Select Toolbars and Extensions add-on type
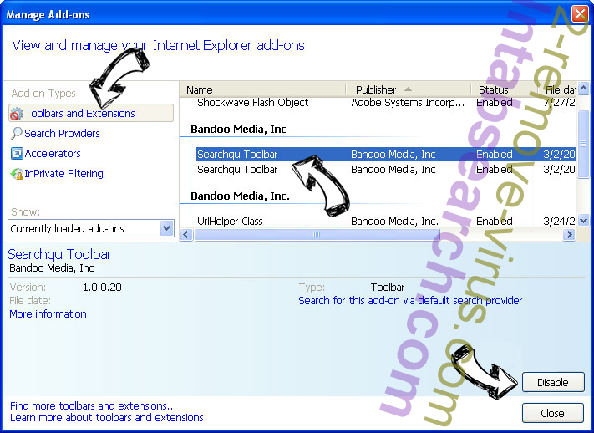Screen dimensions: 594x433 point(91,114)
